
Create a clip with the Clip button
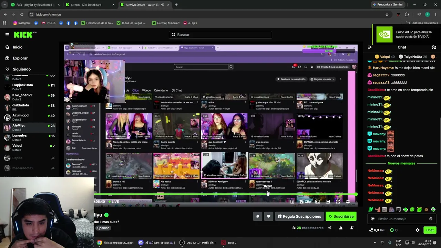[x=305, y=201]
